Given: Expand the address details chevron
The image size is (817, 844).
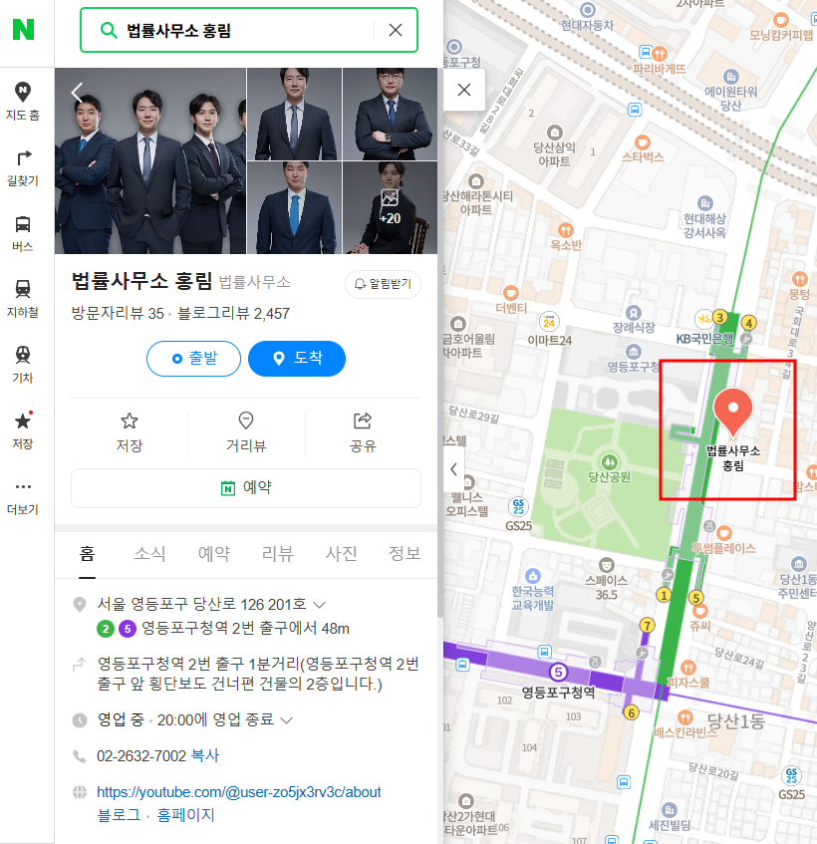Looking at the screenshot, I should [319, 605].
